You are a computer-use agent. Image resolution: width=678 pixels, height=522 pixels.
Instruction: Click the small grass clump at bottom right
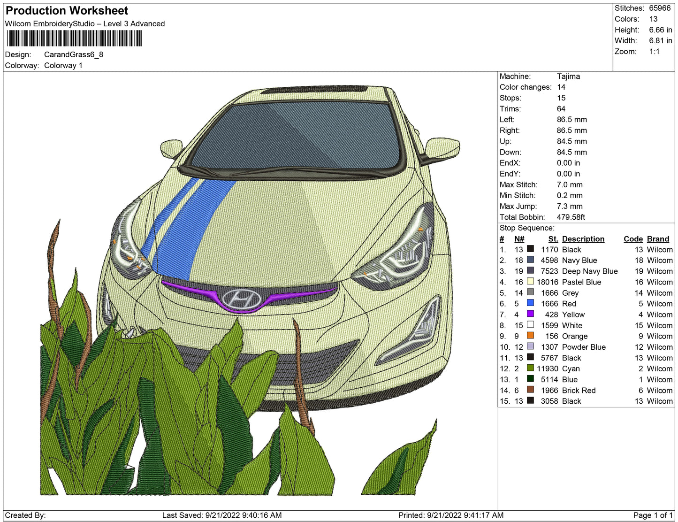point(399,465)
